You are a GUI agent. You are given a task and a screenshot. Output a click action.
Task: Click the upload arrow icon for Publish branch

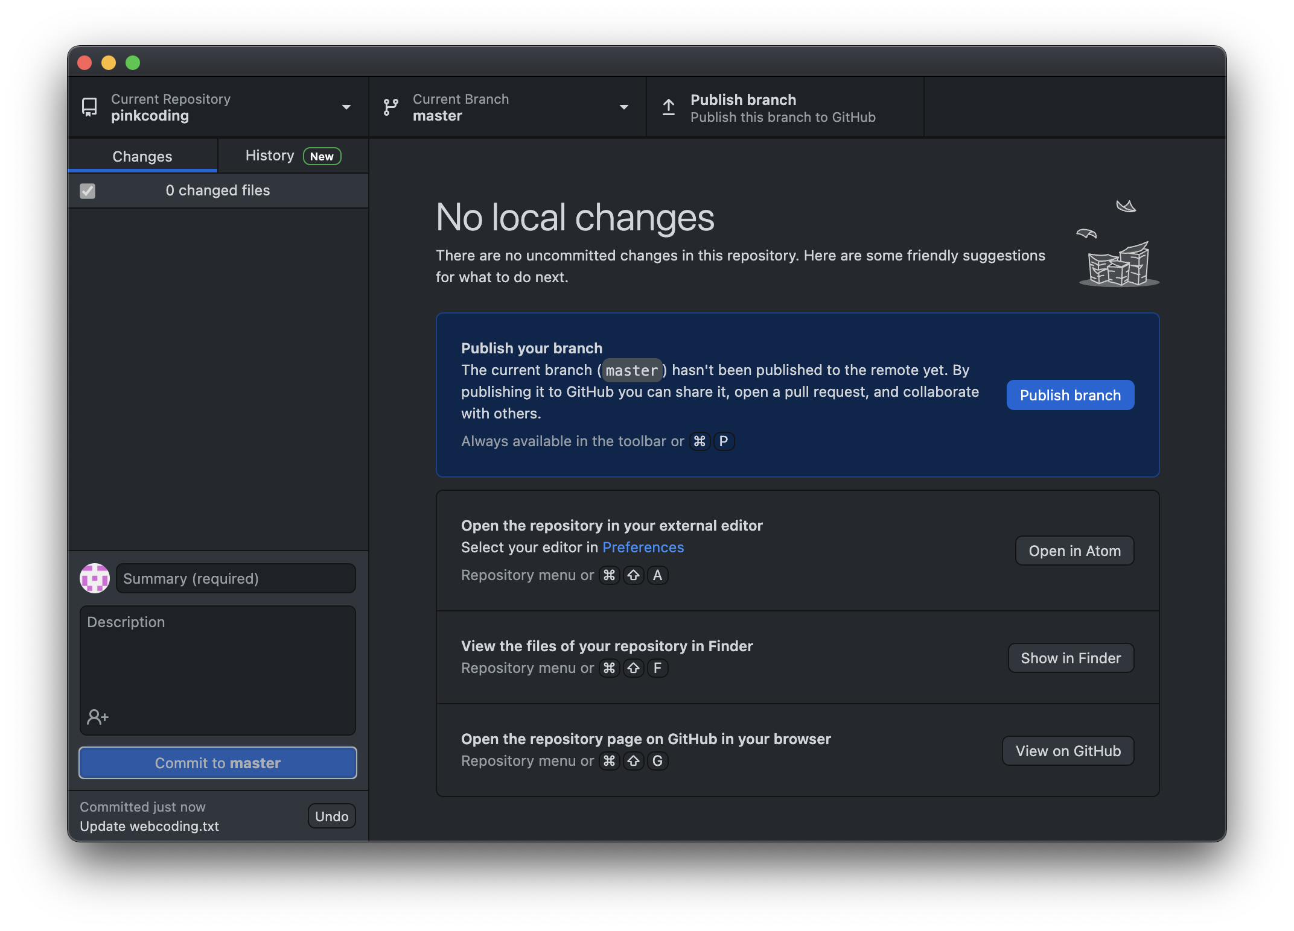[x=669, y=107]
